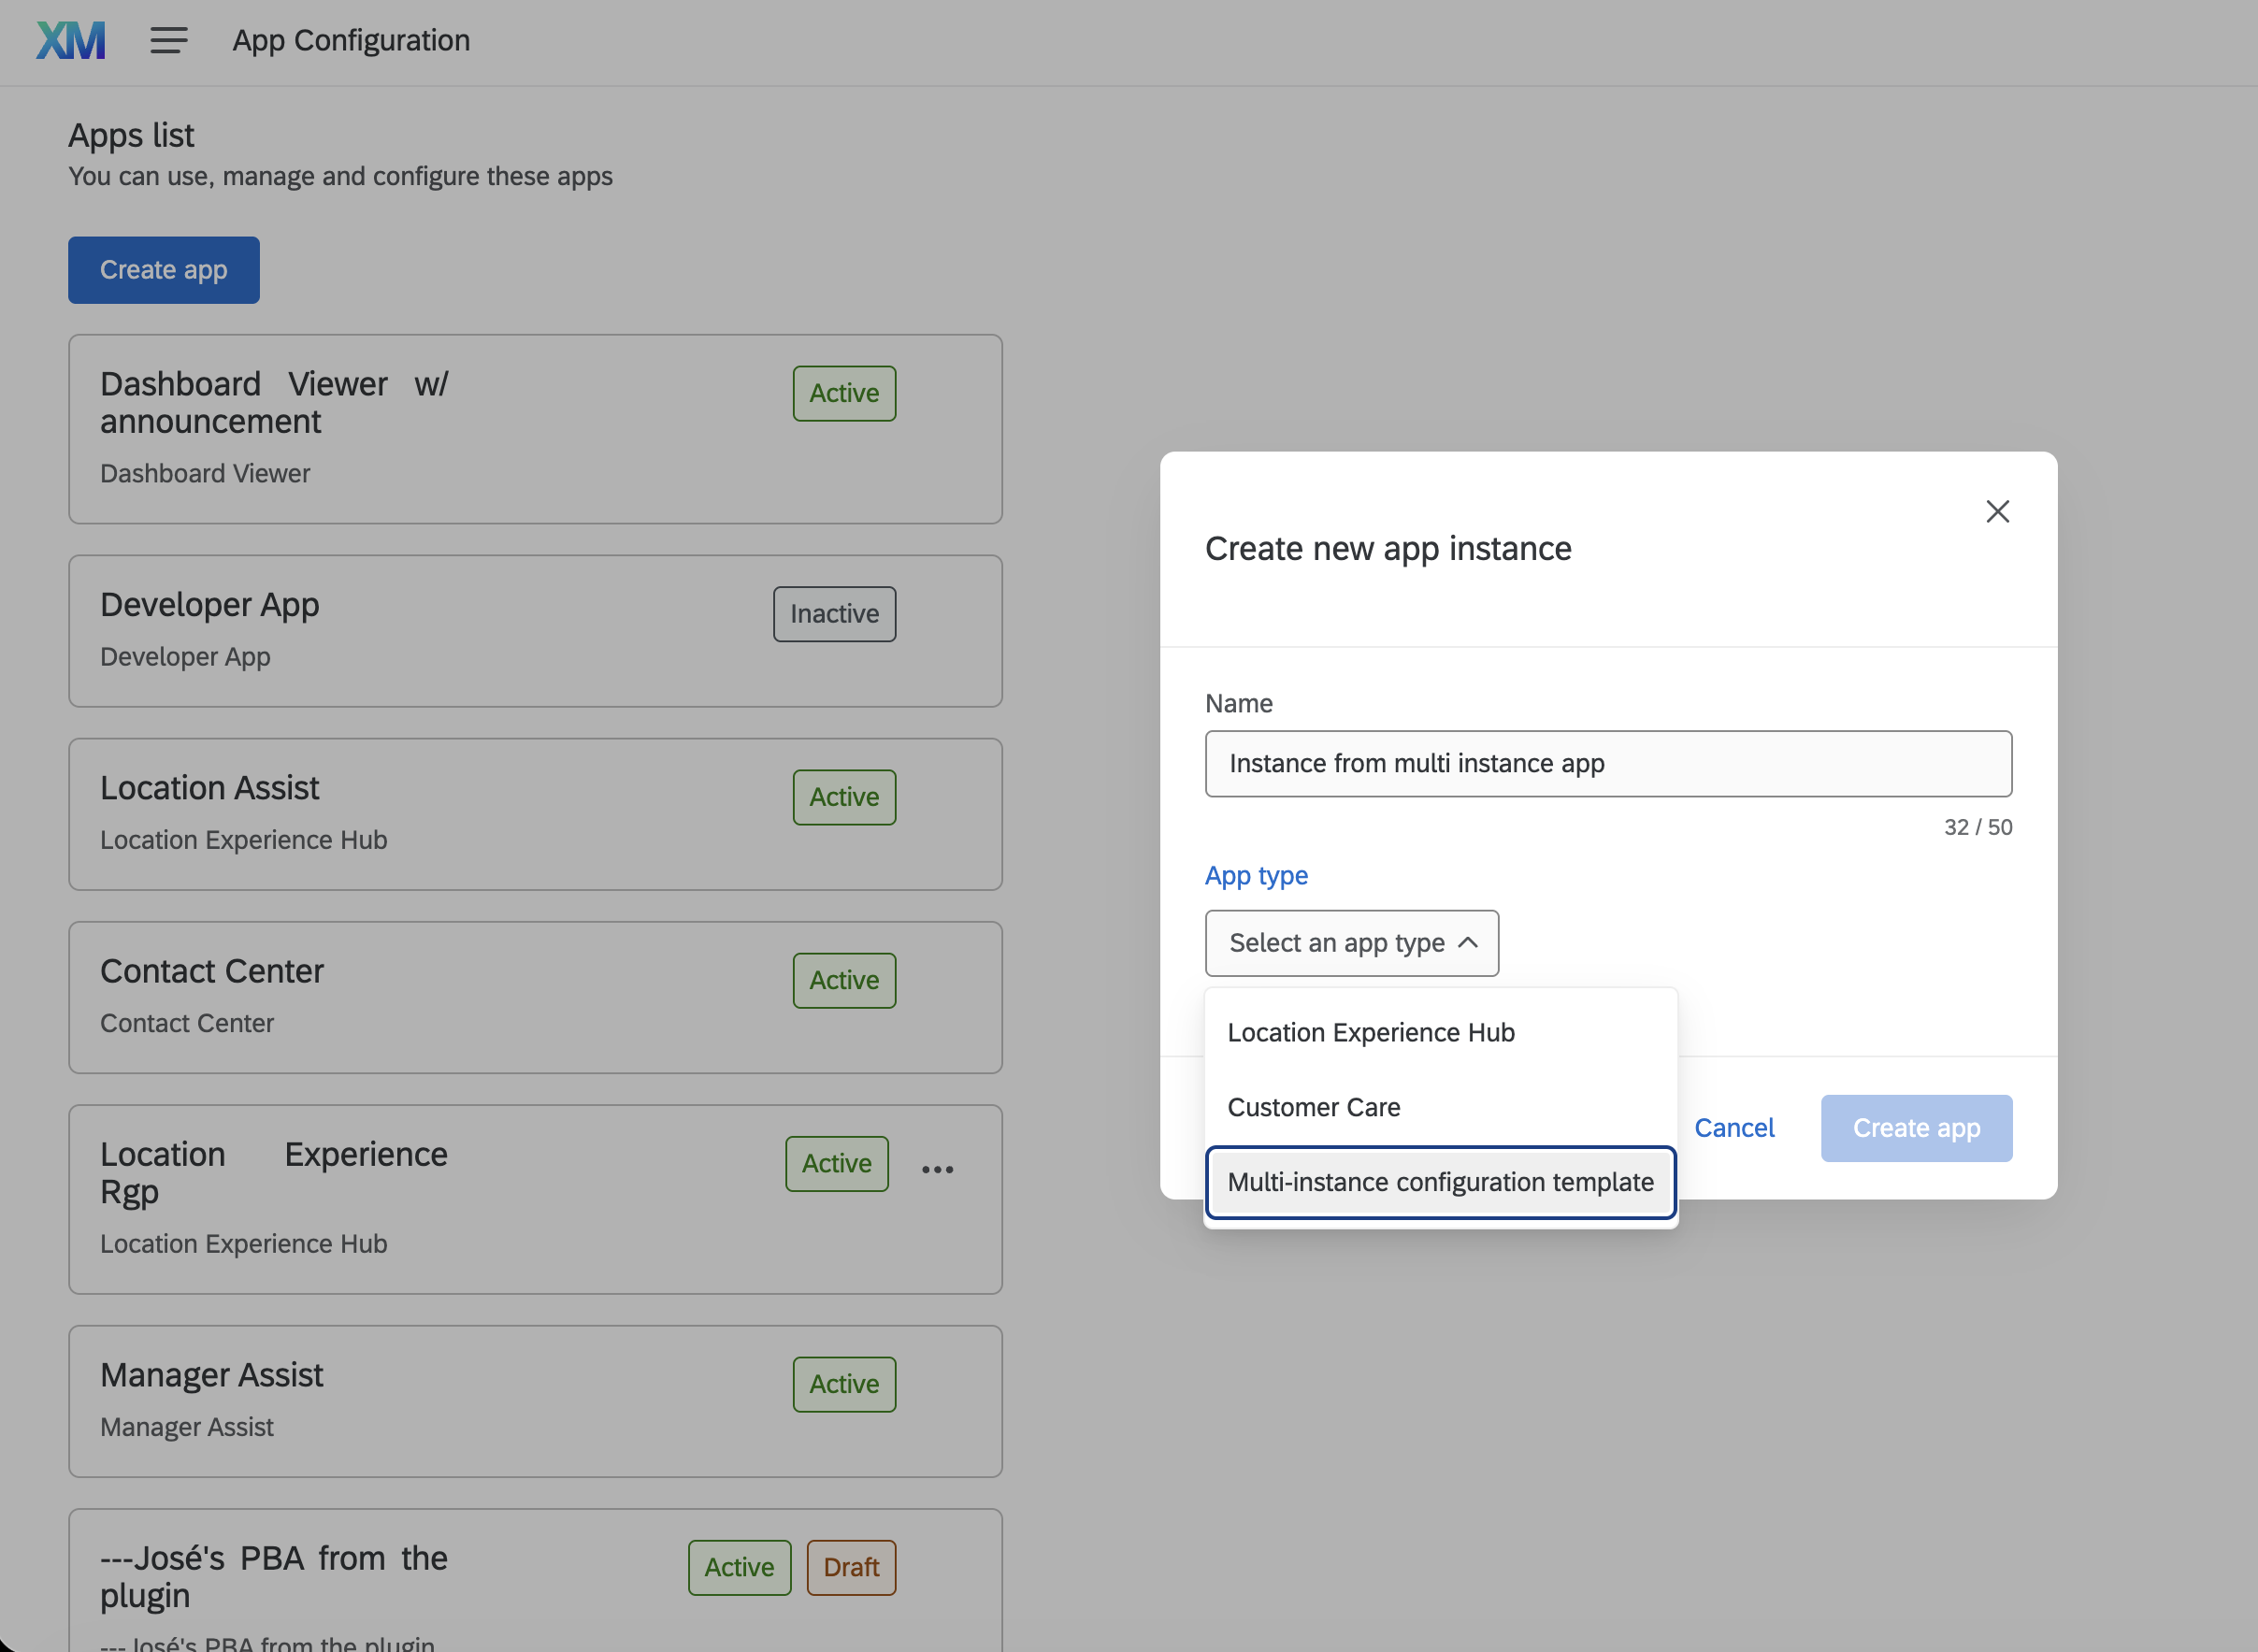2258x1652 pixels.
Task: Click the Create app button above the apps list
Action: 164,270
